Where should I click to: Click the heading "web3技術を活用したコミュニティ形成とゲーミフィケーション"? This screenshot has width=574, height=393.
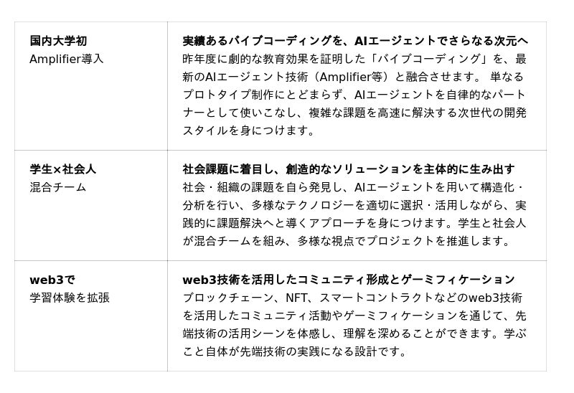pos(349,279)
